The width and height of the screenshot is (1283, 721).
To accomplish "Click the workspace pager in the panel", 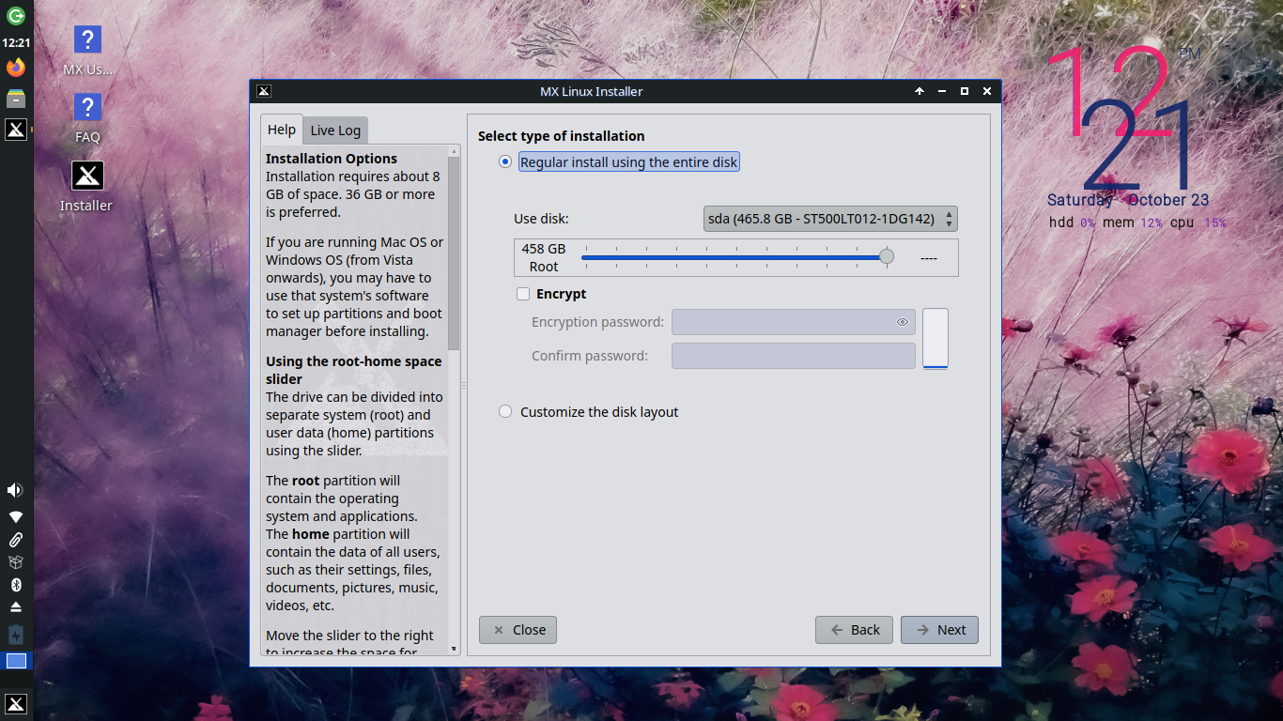I will click(x=16, y=661).
